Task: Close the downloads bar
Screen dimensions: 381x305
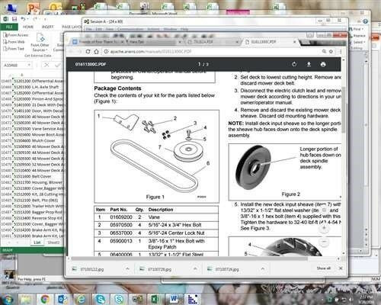Action: (x=341, y=268)
